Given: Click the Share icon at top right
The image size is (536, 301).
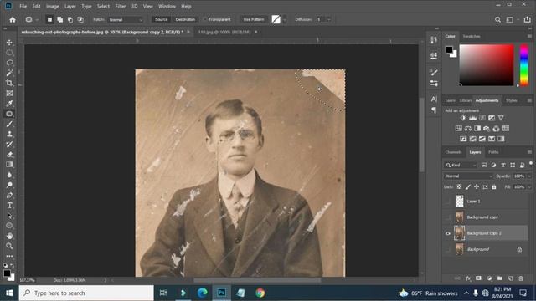Looking at the screenshot, I should click(x=528, y=20).
